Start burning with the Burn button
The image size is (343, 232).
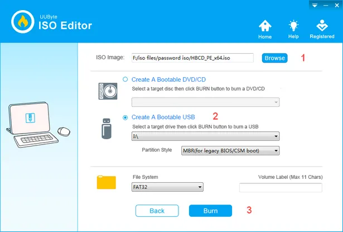(210, 211)
